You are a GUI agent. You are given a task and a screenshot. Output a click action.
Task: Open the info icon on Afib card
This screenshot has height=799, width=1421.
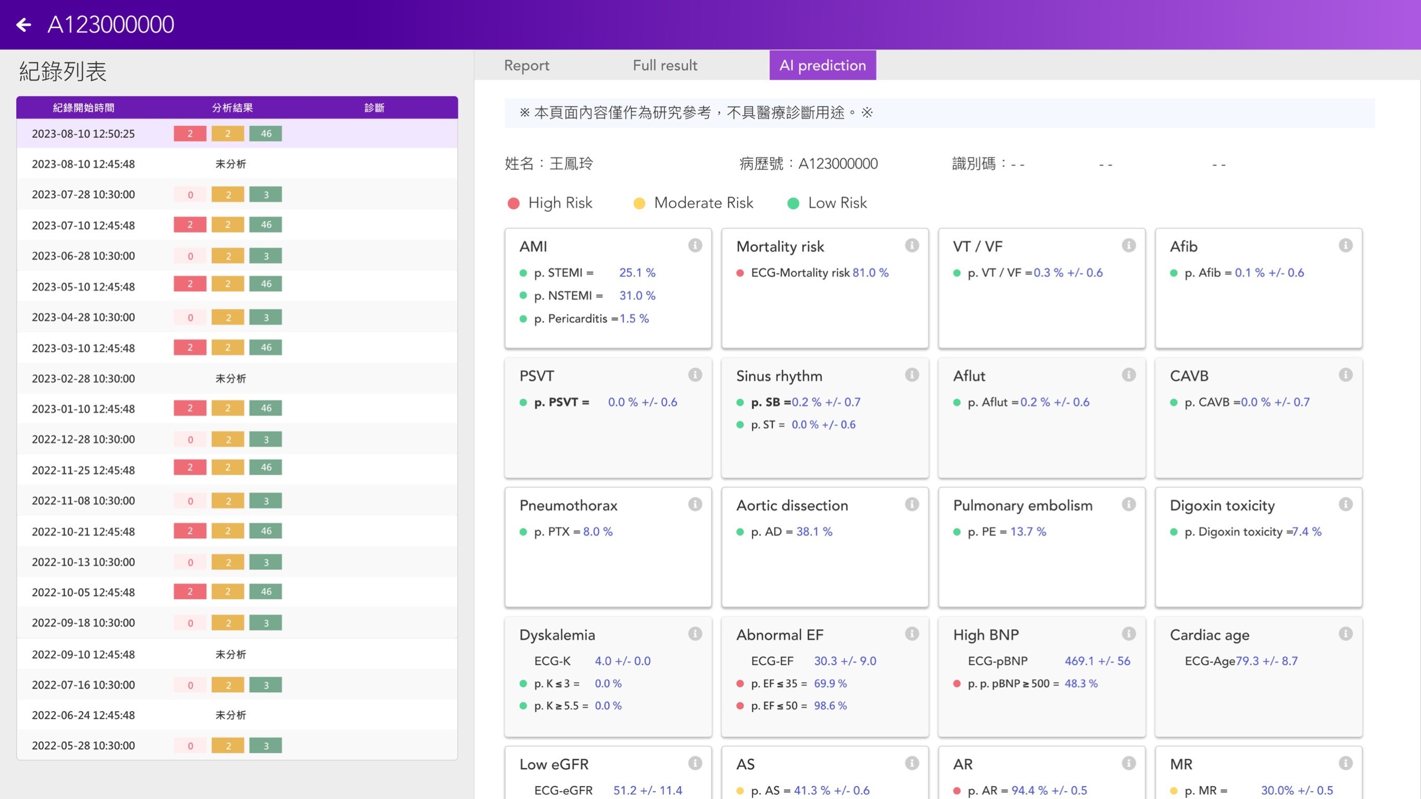click(1345, 245)
